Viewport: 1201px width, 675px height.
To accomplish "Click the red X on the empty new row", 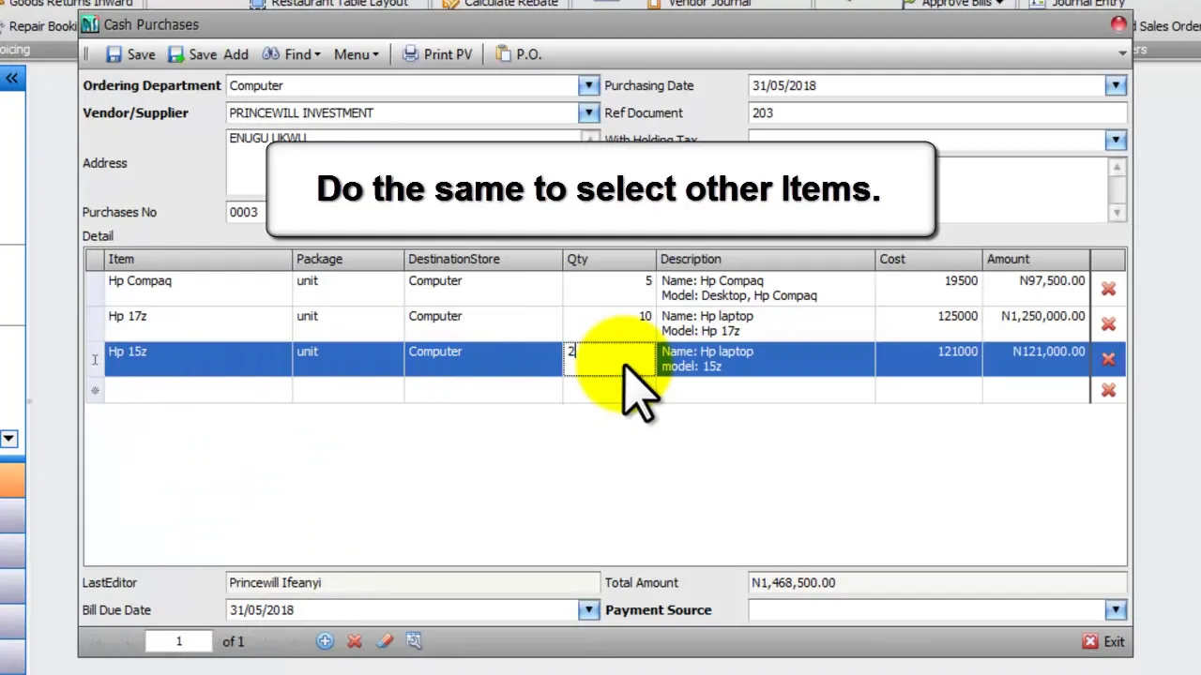I will click(x=1108, y=390).
